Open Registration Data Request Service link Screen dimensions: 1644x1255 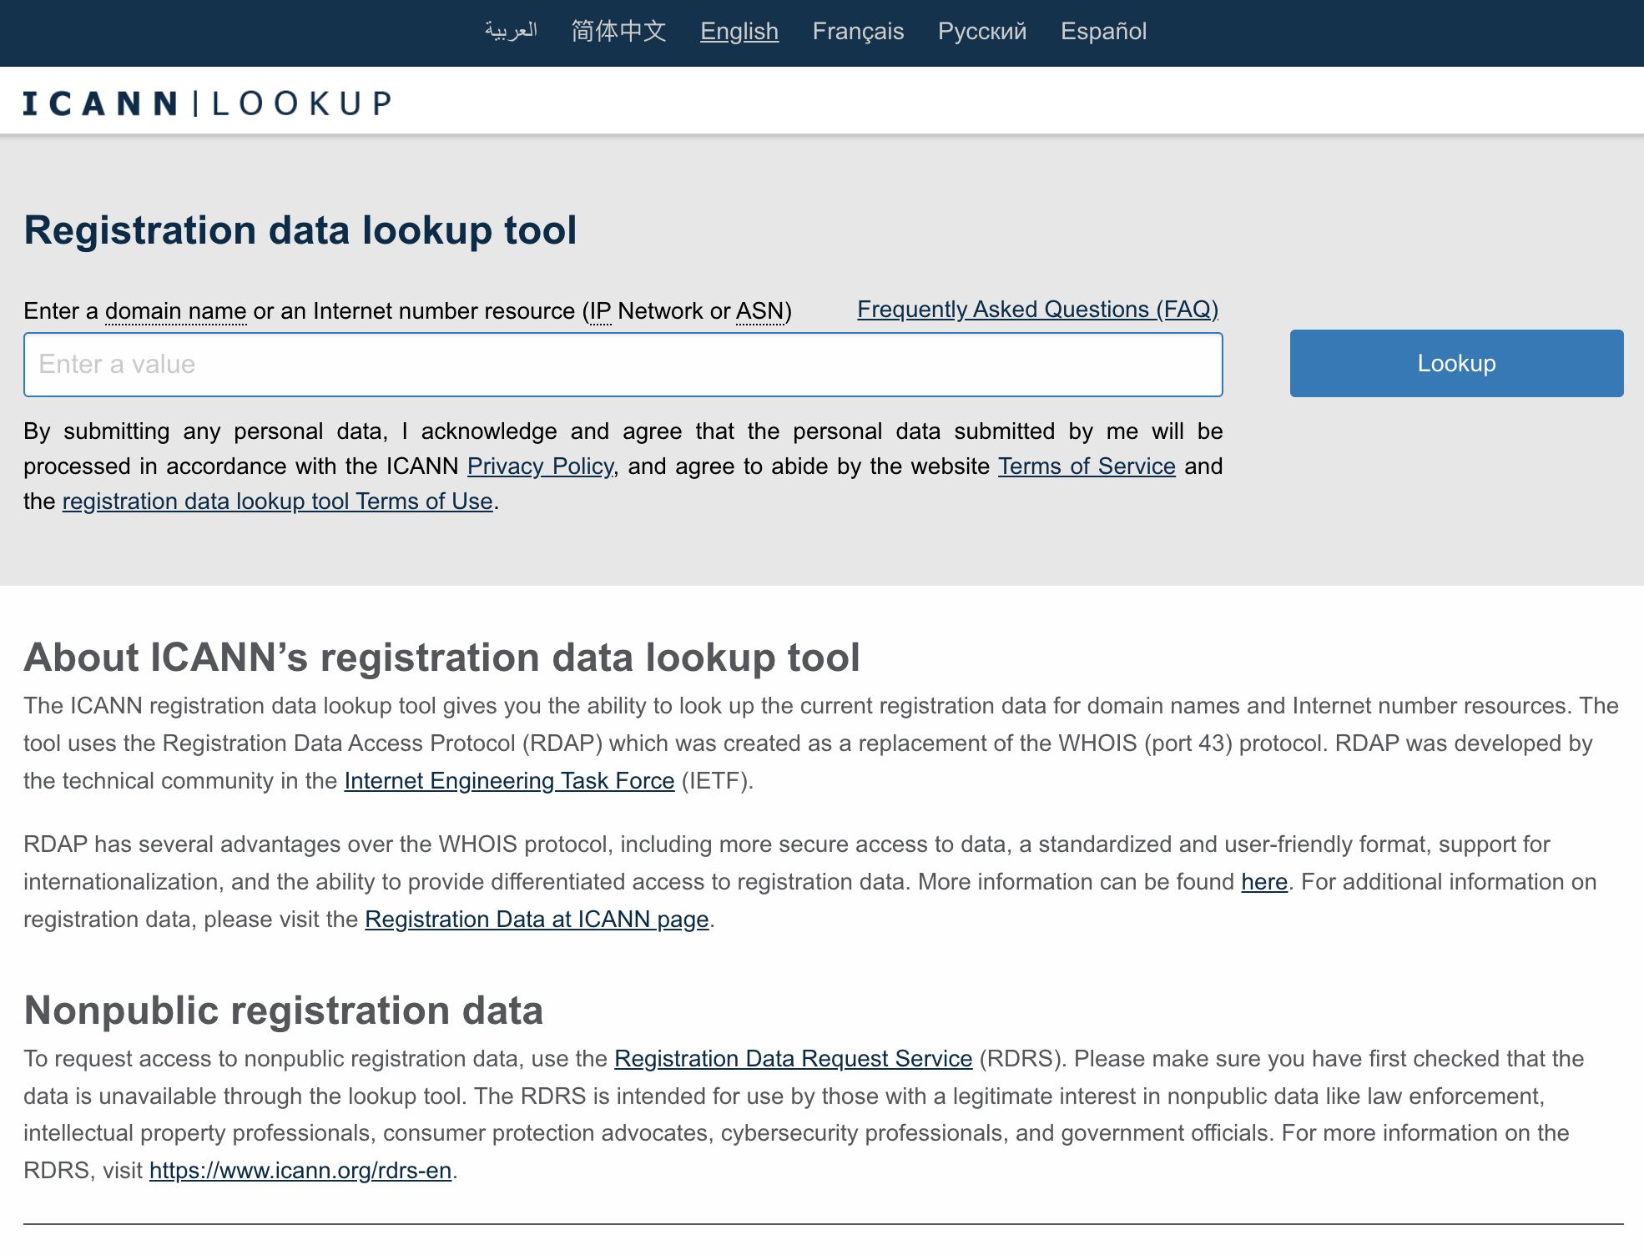click(x=793, y=1059)
